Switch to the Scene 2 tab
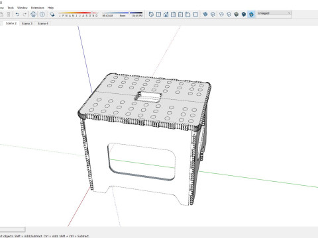This screenshot has height=238, width=318. [x=11, y=23]
